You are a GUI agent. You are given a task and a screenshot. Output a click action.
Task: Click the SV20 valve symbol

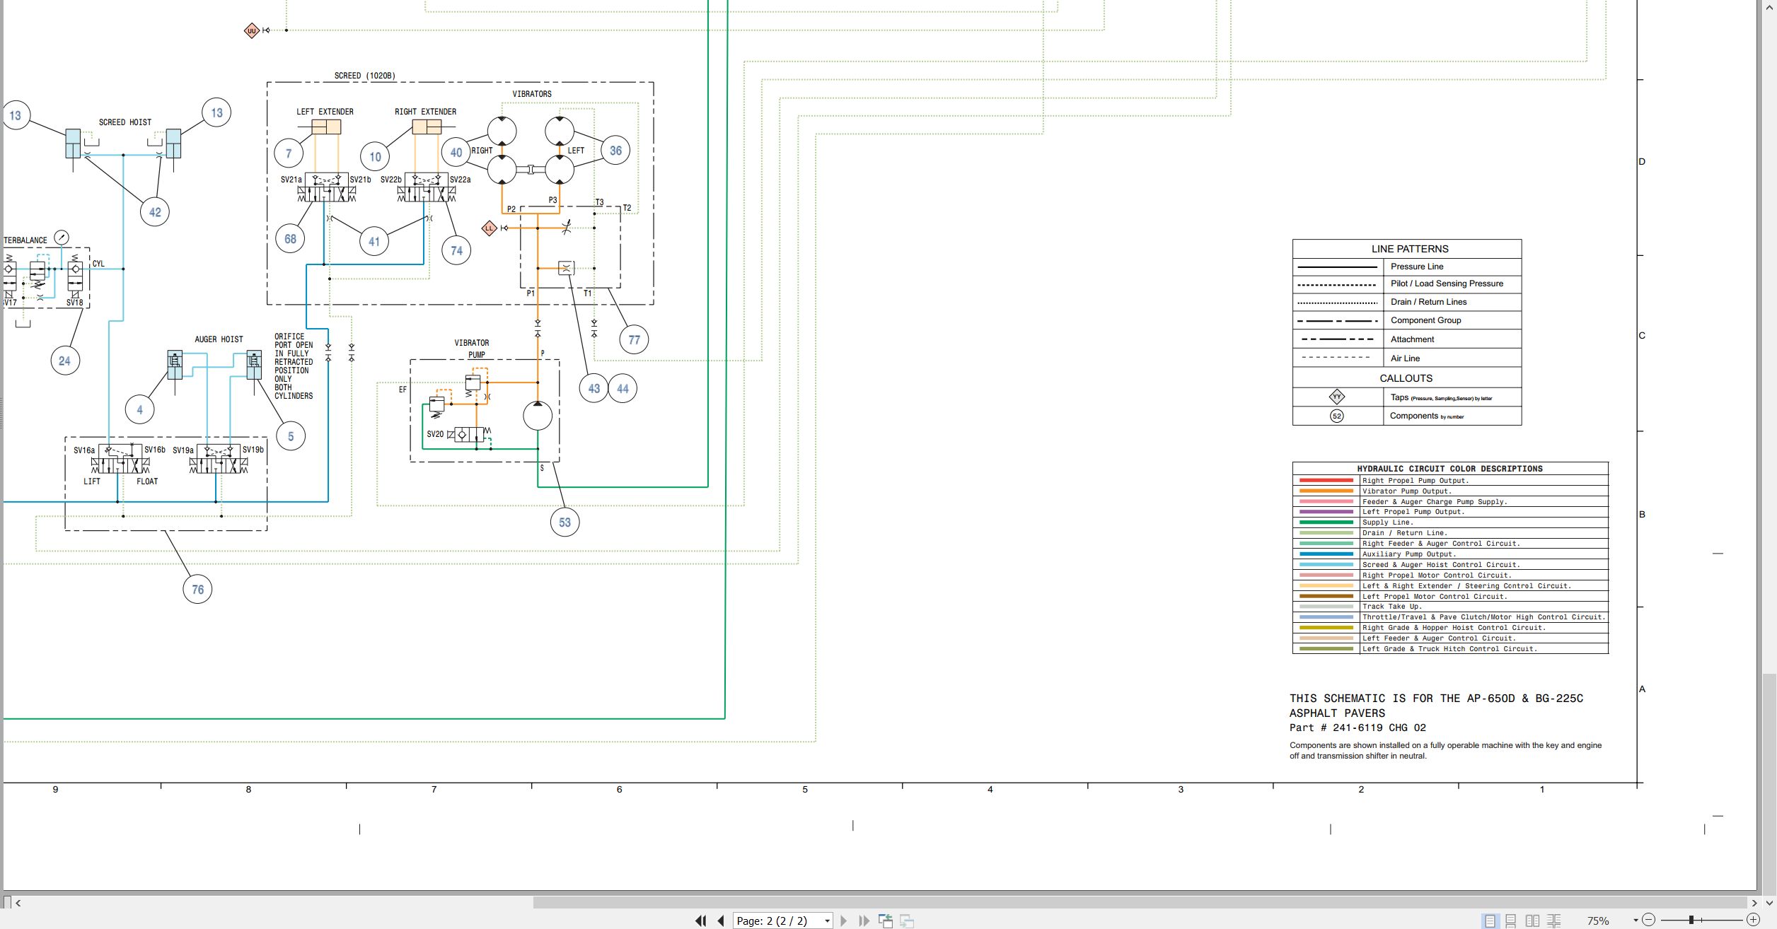[468, 434]
